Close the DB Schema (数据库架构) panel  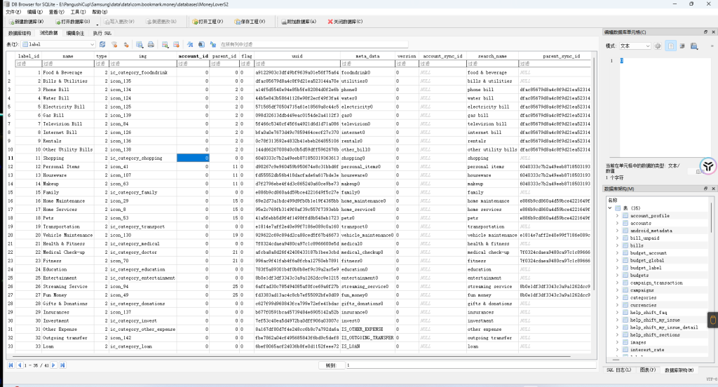pyautogui.click(x=713, y=189)
